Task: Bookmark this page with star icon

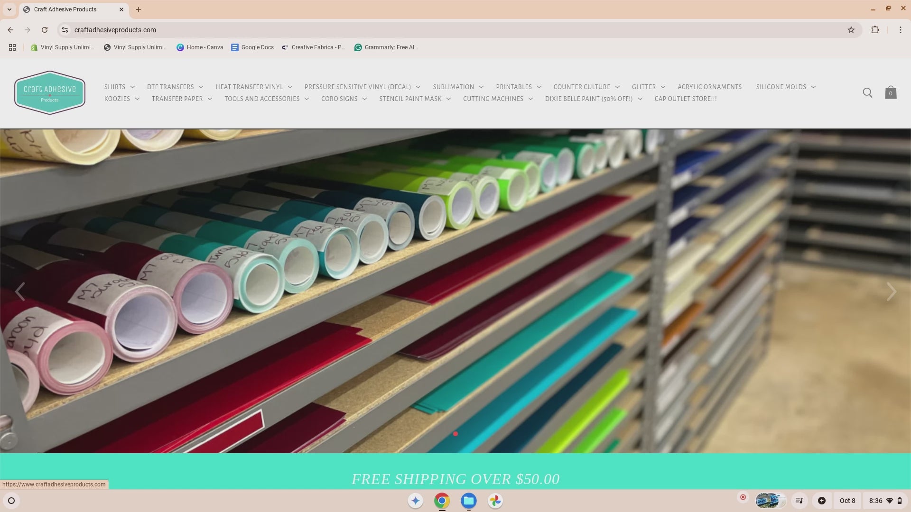Action: click(x=851, y=30)
